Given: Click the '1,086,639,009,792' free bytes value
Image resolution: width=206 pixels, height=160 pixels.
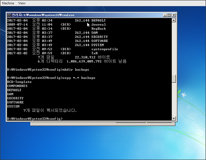Looking at the screenshot, I should pos(84,61).
